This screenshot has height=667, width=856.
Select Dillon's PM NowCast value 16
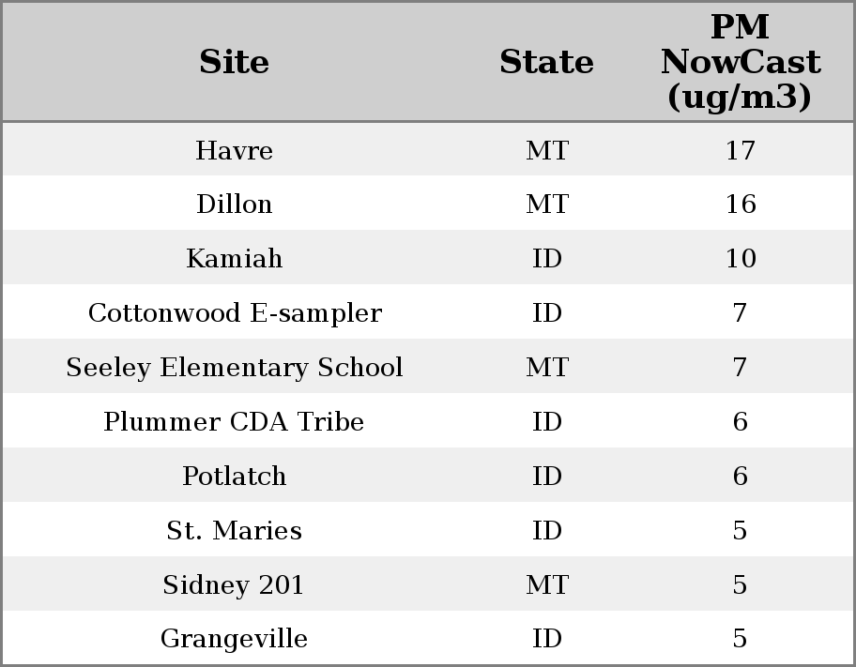click(x=740, y=205)
